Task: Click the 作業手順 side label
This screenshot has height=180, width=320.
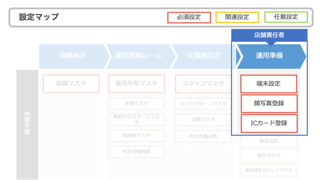Action: tap(27, 124)
